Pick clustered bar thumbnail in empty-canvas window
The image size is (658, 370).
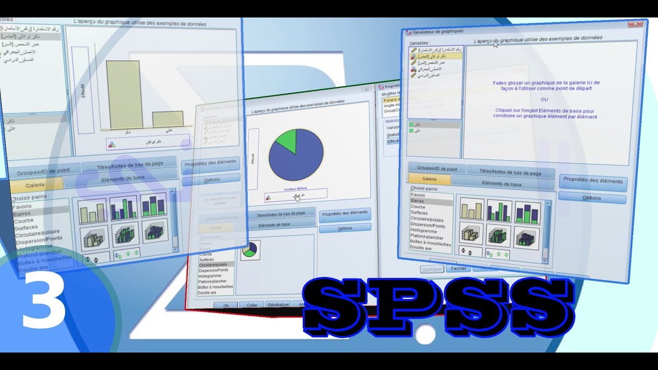[499, 212]
